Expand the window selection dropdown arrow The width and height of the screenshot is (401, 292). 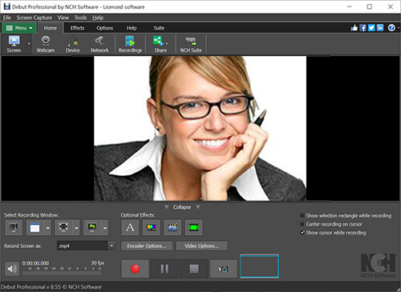[48, 228]
